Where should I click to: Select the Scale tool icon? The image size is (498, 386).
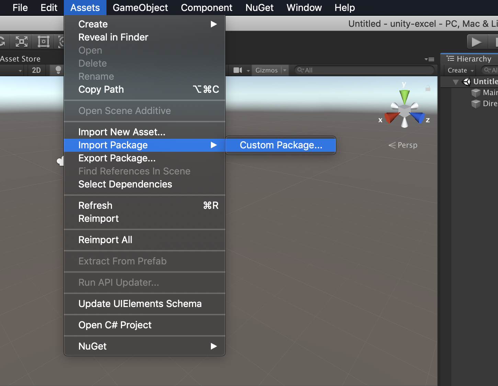[x=21, y=41]
